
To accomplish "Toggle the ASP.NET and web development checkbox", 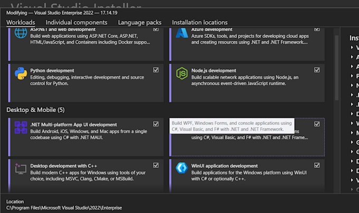I will point(156,29).
